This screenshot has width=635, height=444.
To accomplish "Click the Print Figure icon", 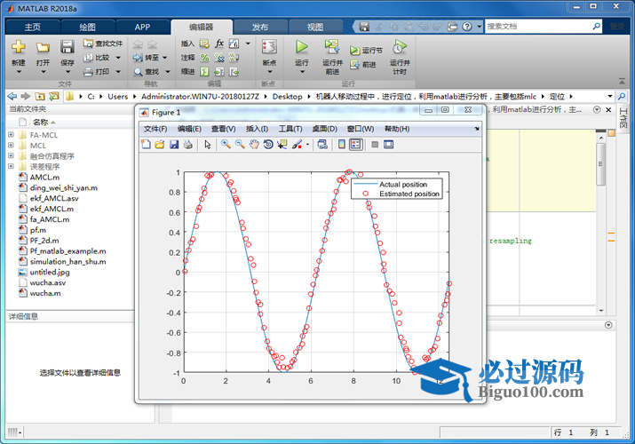I will tap(187, 144).
